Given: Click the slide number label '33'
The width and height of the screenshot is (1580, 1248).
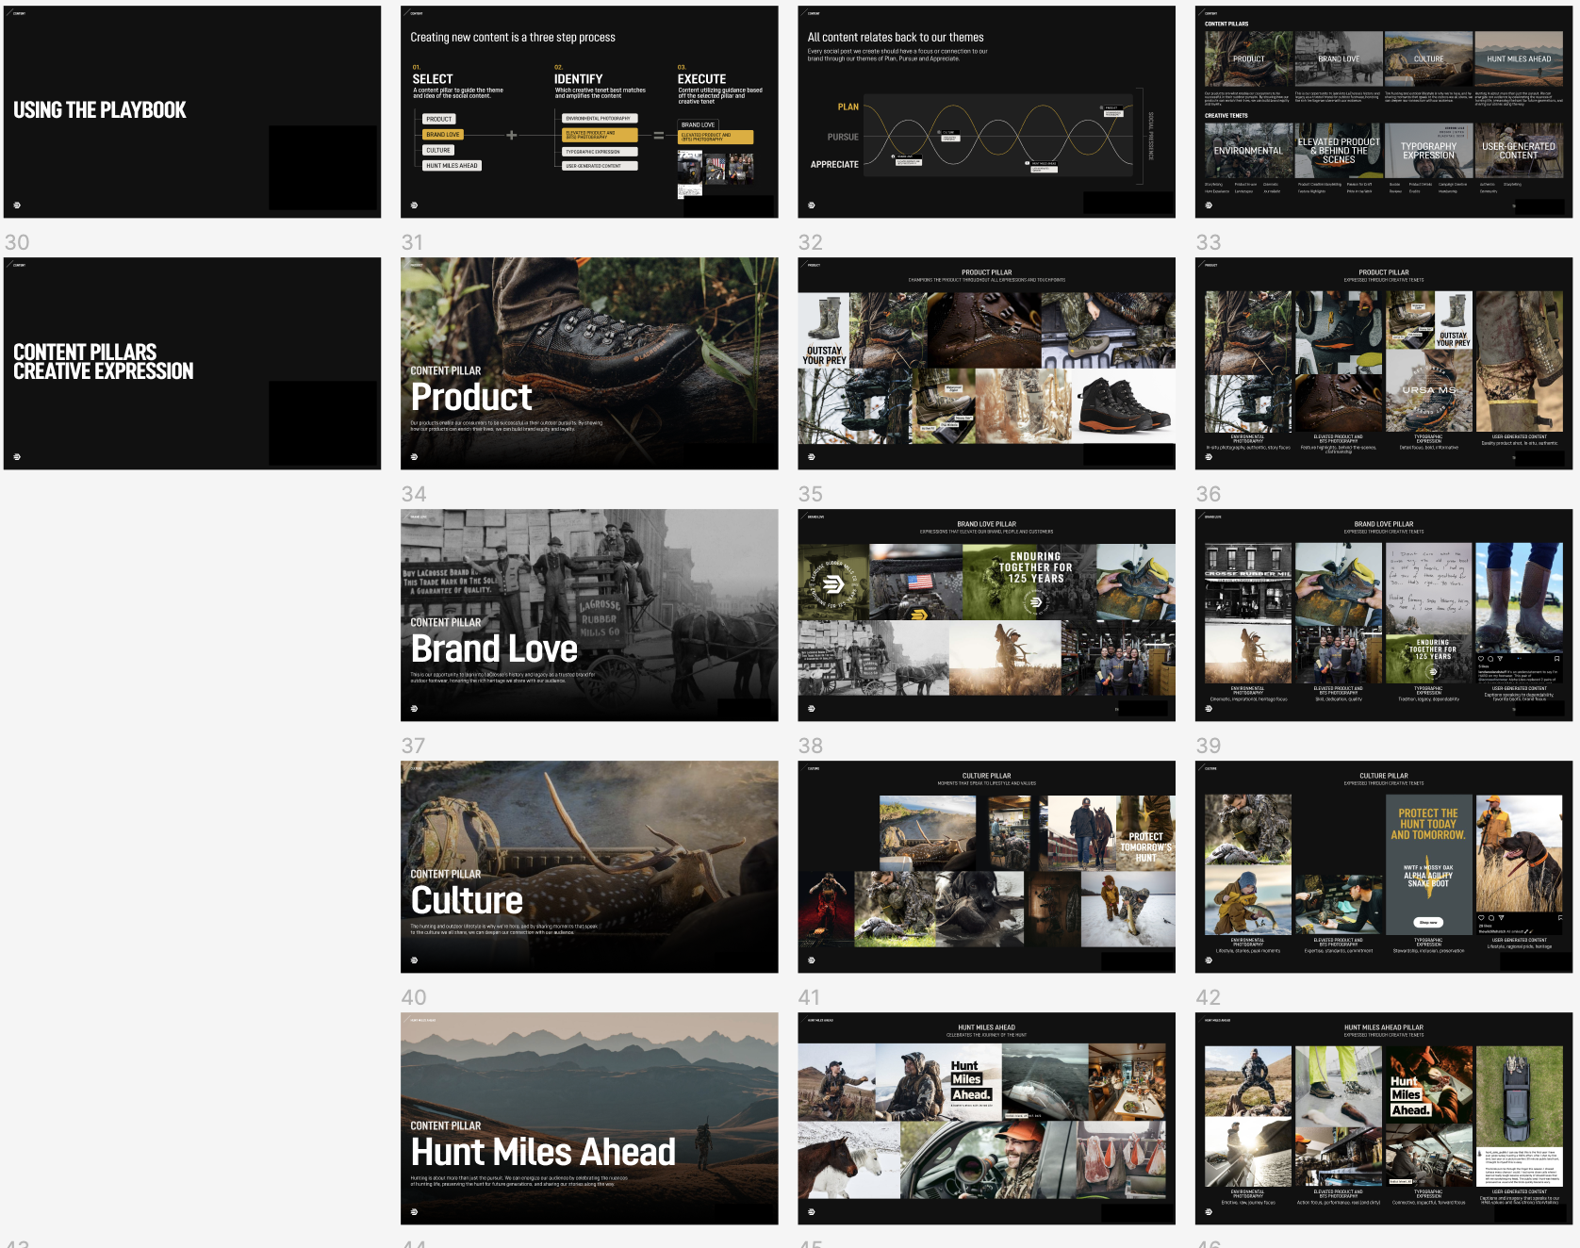Looking at the screenshot, I should coord(1209,242).
